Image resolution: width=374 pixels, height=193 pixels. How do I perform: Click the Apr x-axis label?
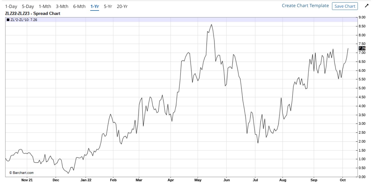click(x=171, y=180)
